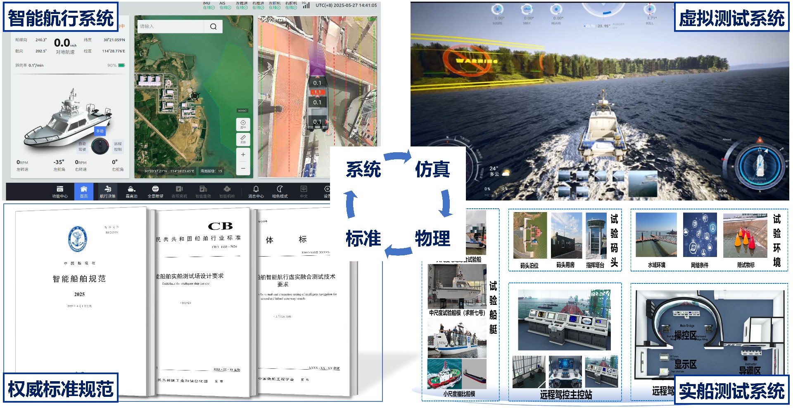793x408 pixels.
Task: Toggle 暗色模式 dark mode
Action: (280, 191)
